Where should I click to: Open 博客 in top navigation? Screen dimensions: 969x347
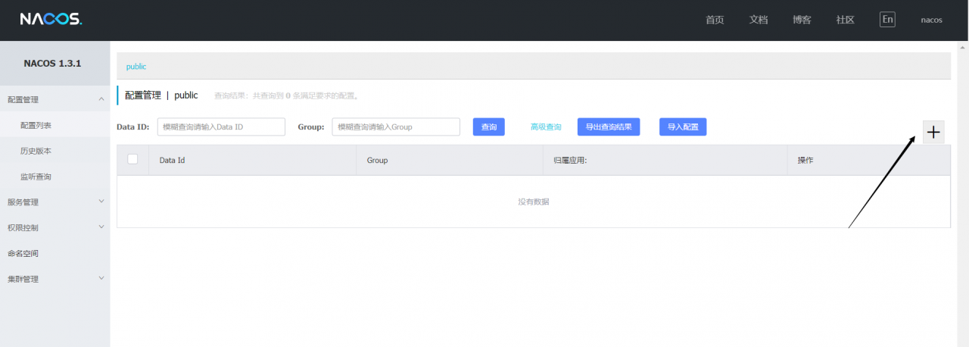point(802,20)
